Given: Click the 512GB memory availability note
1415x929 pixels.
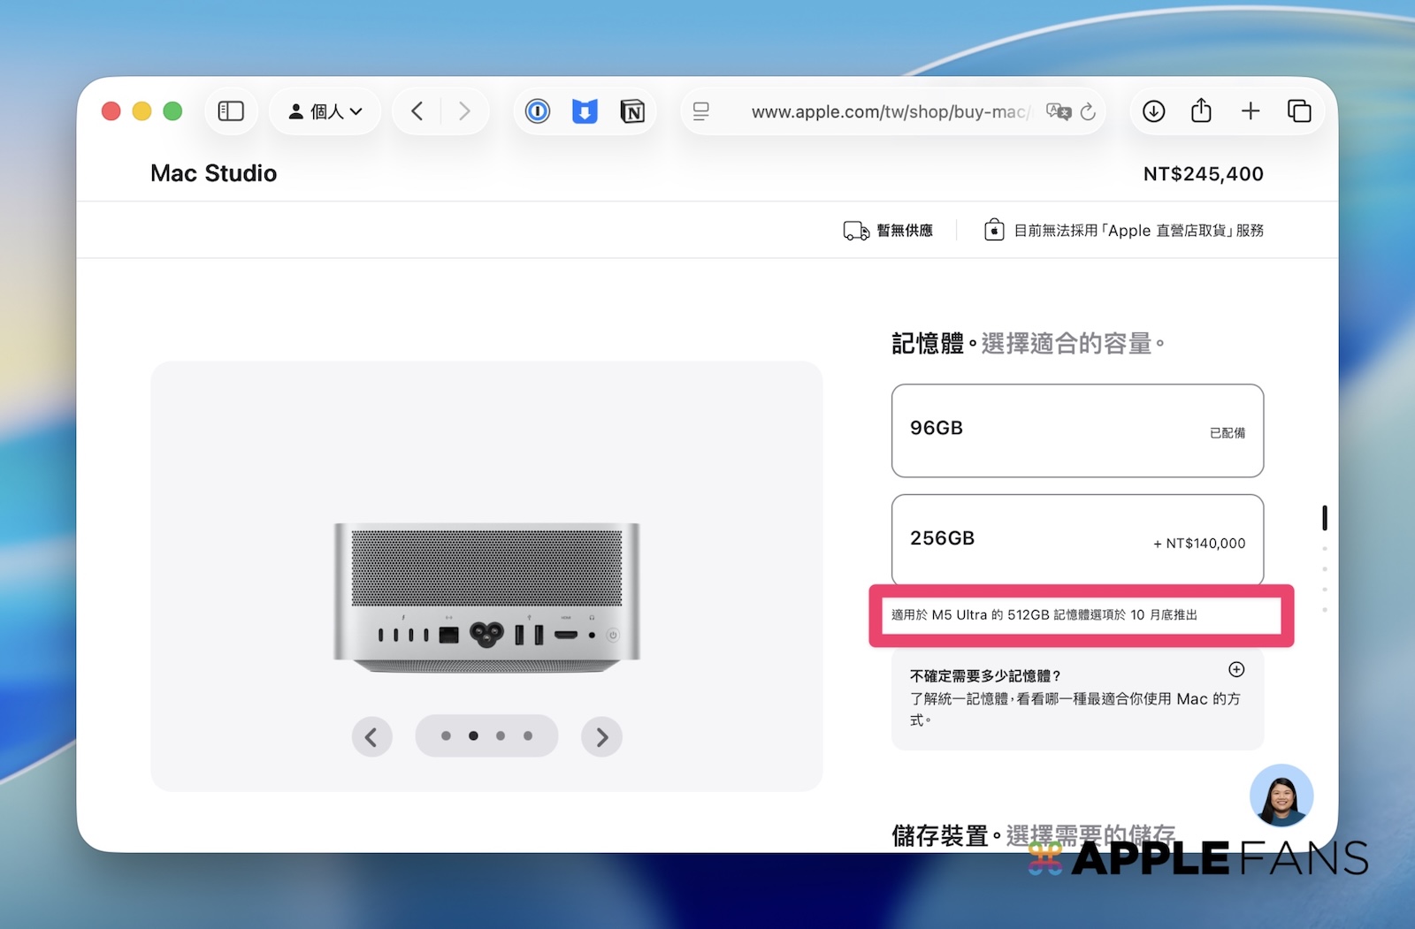Looking at the screenshot, I should [x=1044, y=615].
